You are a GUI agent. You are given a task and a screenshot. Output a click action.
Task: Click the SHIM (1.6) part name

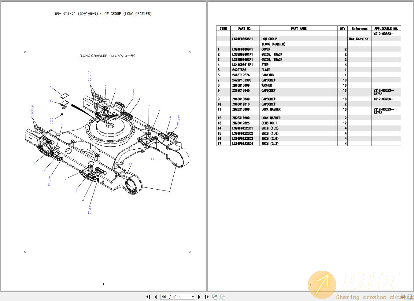tap(270, 133)
